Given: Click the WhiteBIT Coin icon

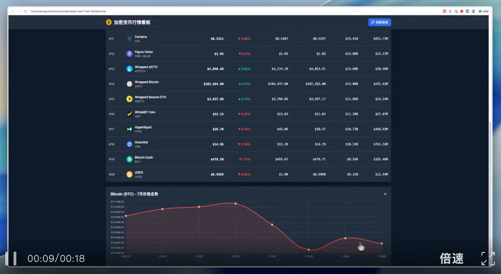Looking at the screenshot, I should (x=130, y=114).
